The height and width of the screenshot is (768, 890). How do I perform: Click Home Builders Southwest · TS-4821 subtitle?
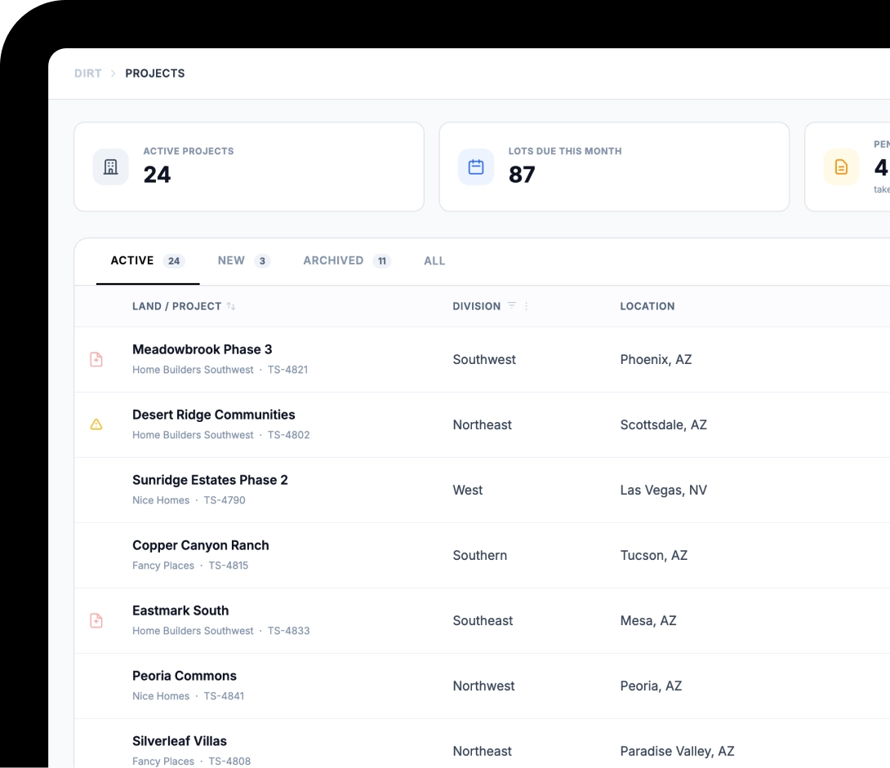tap(220, 370)
